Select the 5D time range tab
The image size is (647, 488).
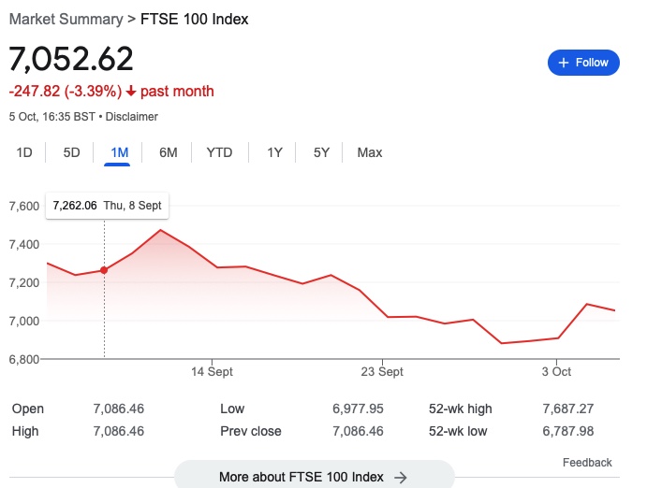coord(71,152)
